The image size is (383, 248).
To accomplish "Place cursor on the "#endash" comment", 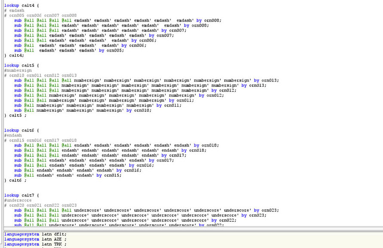I will coord(13,135).
